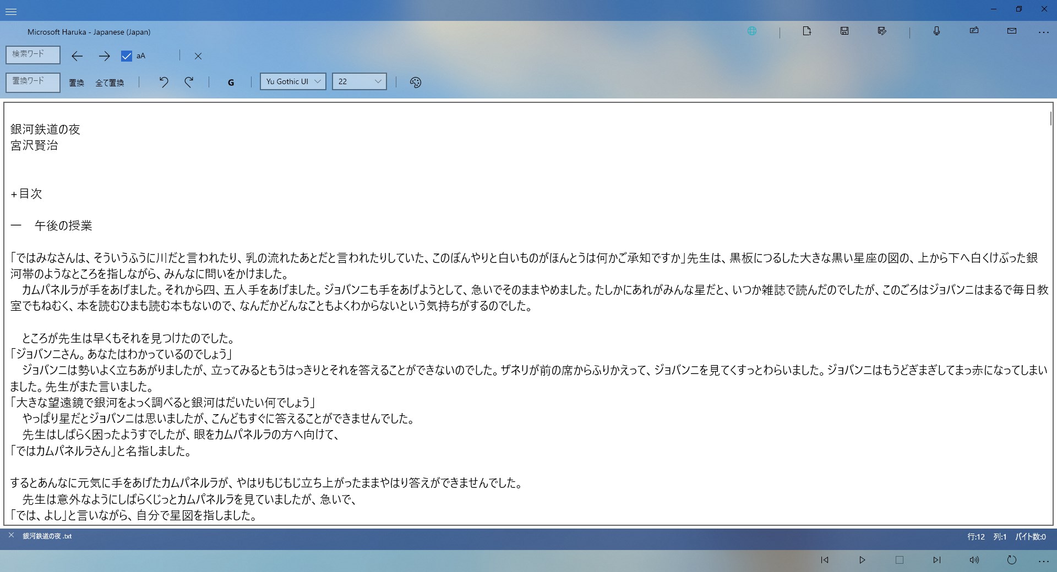Click the title line 銀河鉄道の夜

point(45,129)
